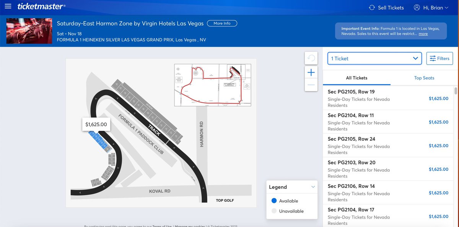
Task: Collapse the Legend panel
Action: pos(313,187)
